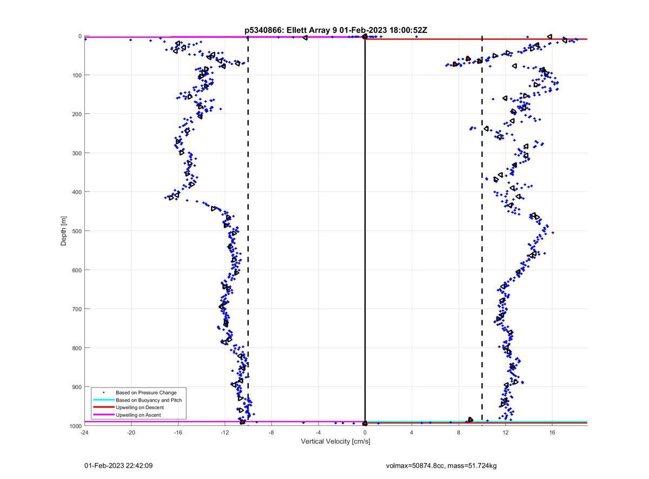This screenshot has height=479, width=649.
Task: Click the depth axis tick label '600'
Action: pos(77,270)
